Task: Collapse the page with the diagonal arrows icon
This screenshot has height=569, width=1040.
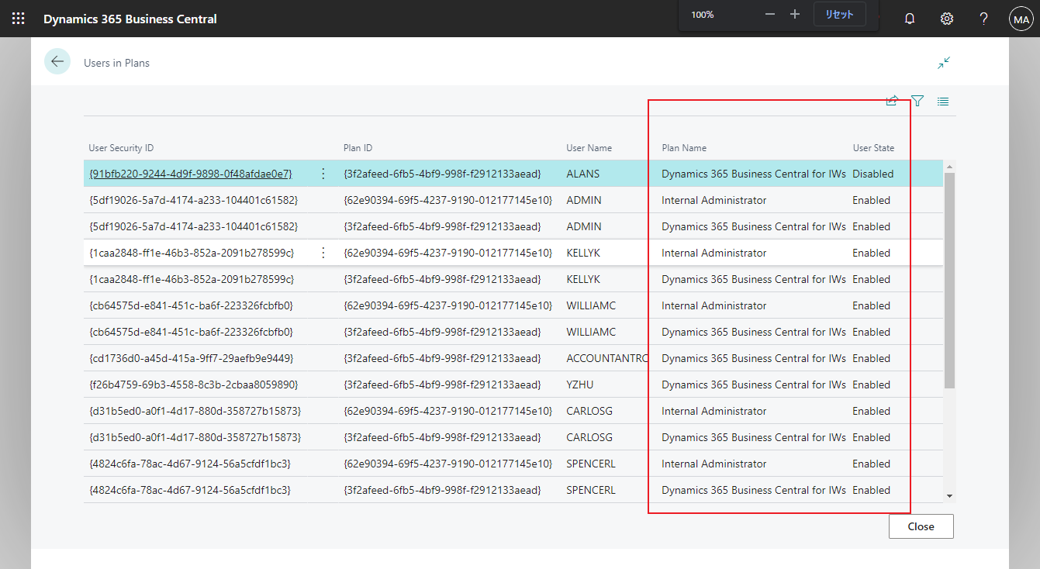Action: pyautogui.click(x=944, y=62)
